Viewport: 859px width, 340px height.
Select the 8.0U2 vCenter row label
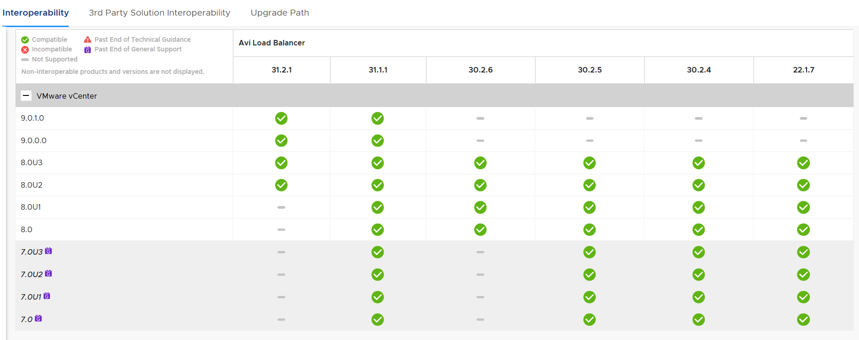(x=32, y=185)
